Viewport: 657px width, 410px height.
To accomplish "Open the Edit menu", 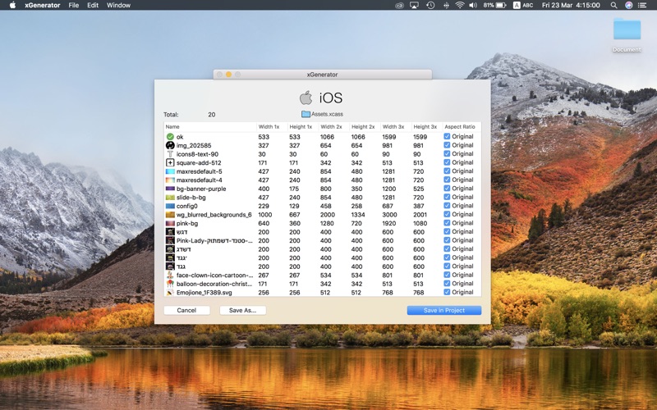I will 93,5.
